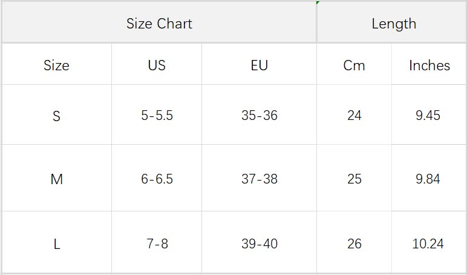Click the Length header cell
Image resolution: width=467 pixels, height=275 pixels.
tap(393, 24)
